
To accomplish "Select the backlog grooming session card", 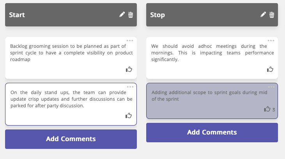I will 71,53.
